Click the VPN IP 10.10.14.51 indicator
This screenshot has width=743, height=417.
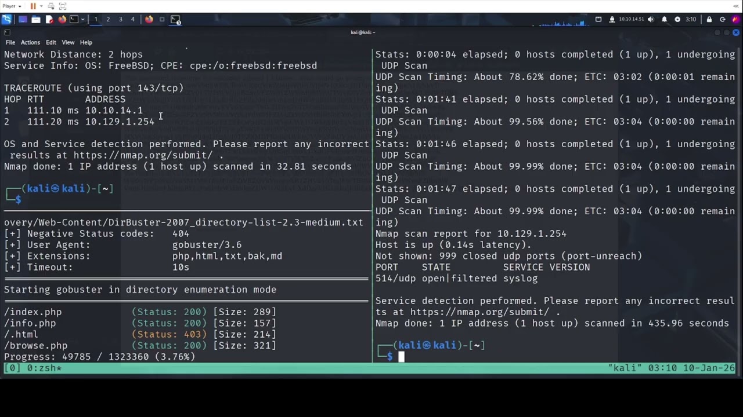pyautogui.click(x=632, y=19)
